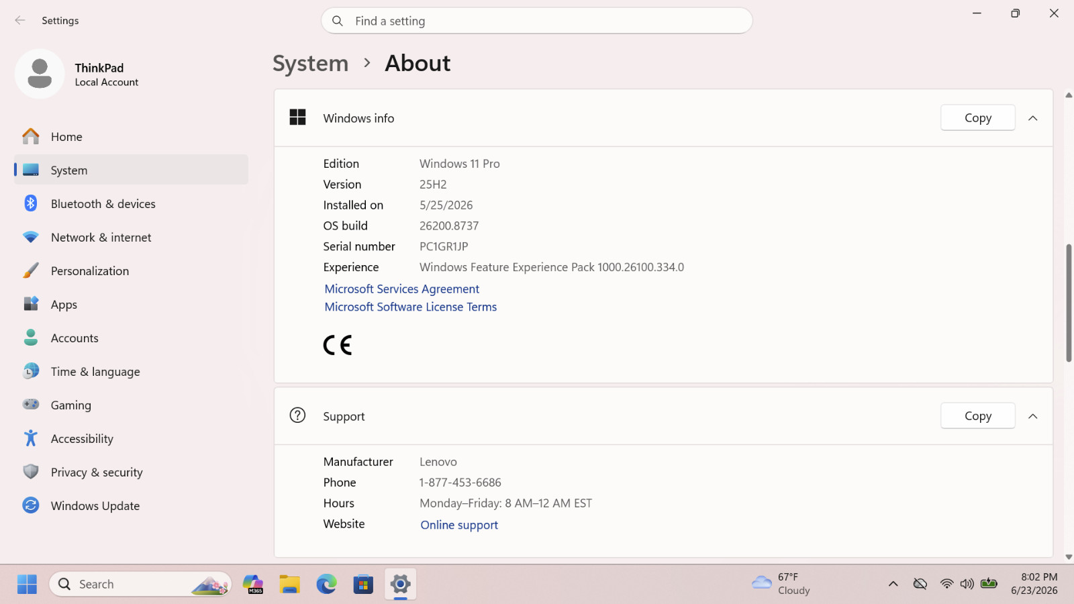Collapse the Support section
Screen dimensions: 1074x604
1032,416
